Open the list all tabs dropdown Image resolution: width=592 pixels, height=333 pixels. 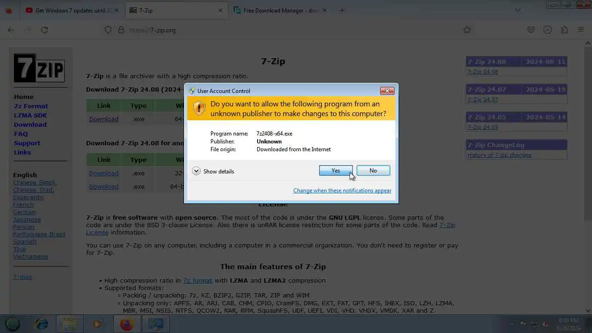coord(518,10)
